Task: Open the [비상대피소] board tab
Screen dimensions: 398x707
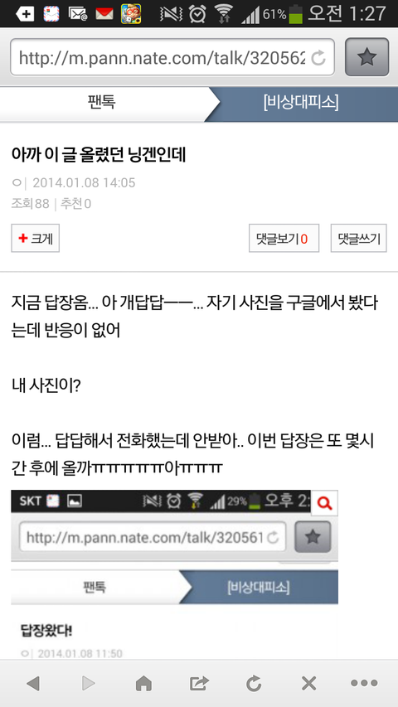Action: pos(301,103)
